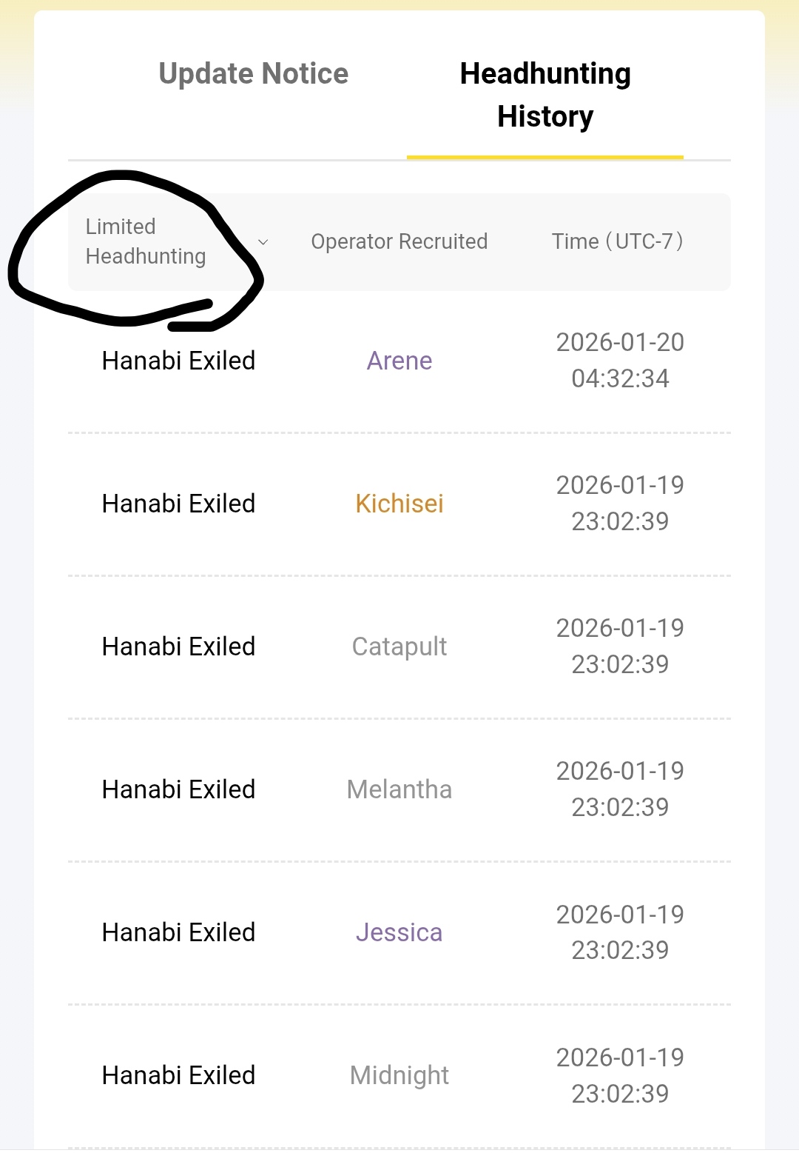Open the Jessica operator name

pos(399,932)
